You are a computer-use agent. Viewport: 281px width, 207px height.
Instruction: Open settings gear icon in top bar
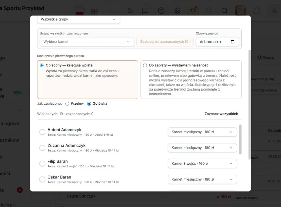177,11
